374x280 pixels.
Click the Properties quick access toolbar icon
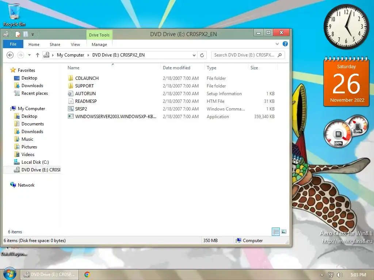18,34
